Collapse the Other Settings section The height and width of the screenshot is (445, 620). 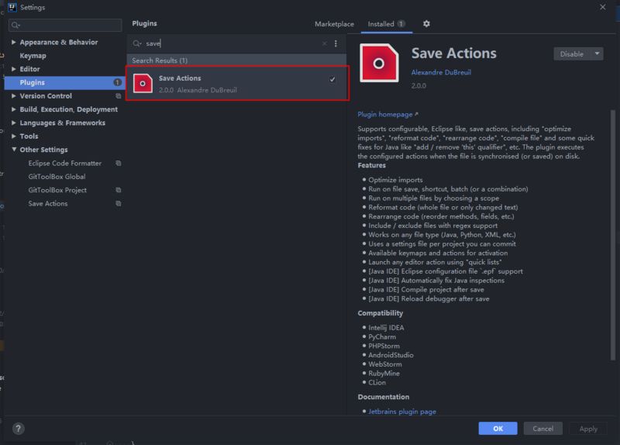[14, 150]
